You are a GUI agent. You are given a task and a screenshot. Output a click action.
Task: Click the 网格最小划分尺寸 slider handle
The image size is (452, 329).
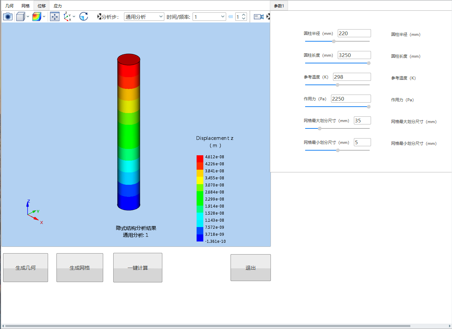338,150
